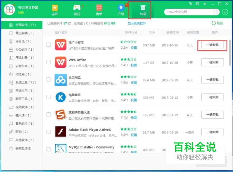Check the 百度网盘 checkbox
Viewport: 233px width, 172px height.
point(48,79)
